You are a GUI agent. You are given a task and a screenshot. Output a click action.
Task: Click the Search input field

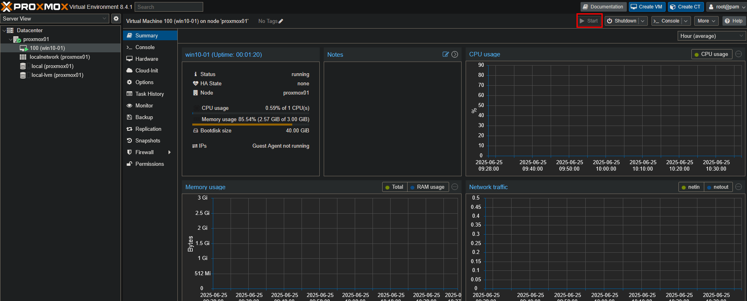pyautogui.click(x=169, y=7)
